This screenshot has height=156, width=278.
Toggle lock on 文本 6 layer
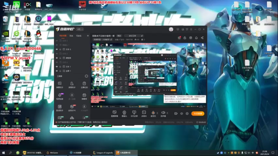[x=60, y=49]
